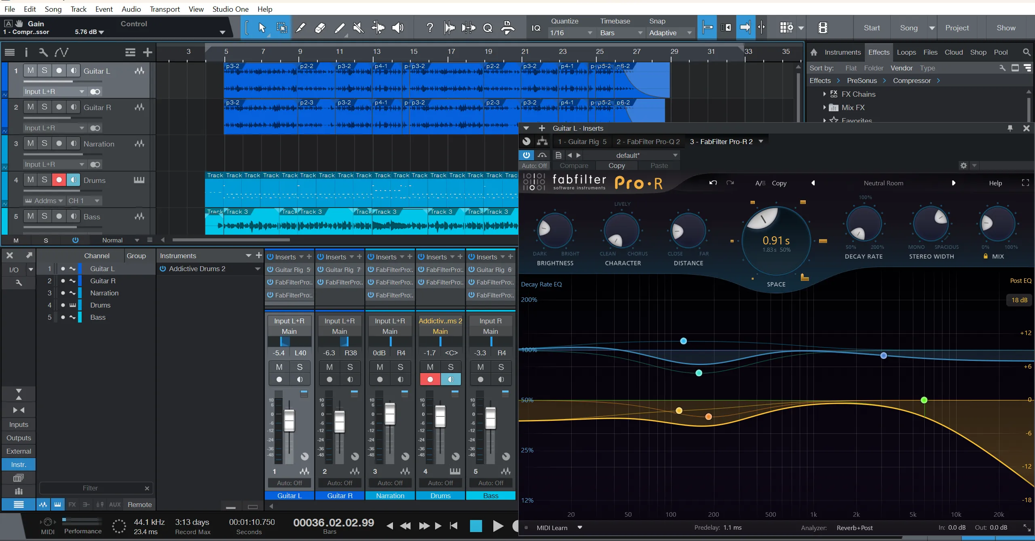Click the Pro-R Help button
The width and height of the screenshot is (1035, 541).
tap(995, 183)
